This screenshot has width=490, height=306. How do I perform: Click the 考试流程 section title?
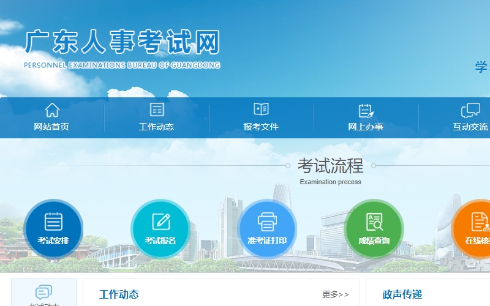point(330,166)
